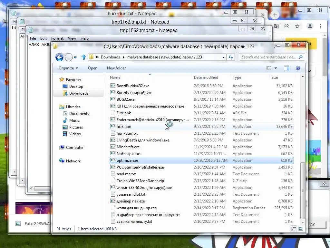Select Minecraft.exe file icon
The image size is (330, 248).
(x=113, y=147)
